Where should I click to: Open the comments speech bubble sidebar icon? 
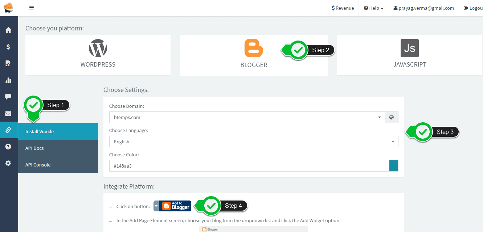[x=8, y=97]
